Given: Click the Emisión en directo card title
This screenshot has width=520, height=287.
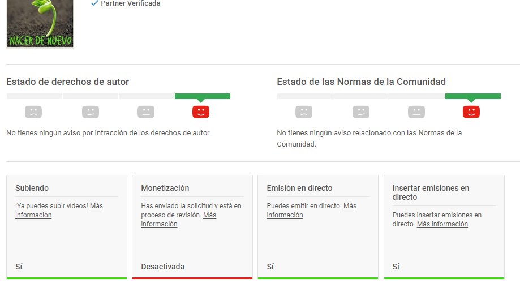Looking at the screenshot, I should 299,188.
